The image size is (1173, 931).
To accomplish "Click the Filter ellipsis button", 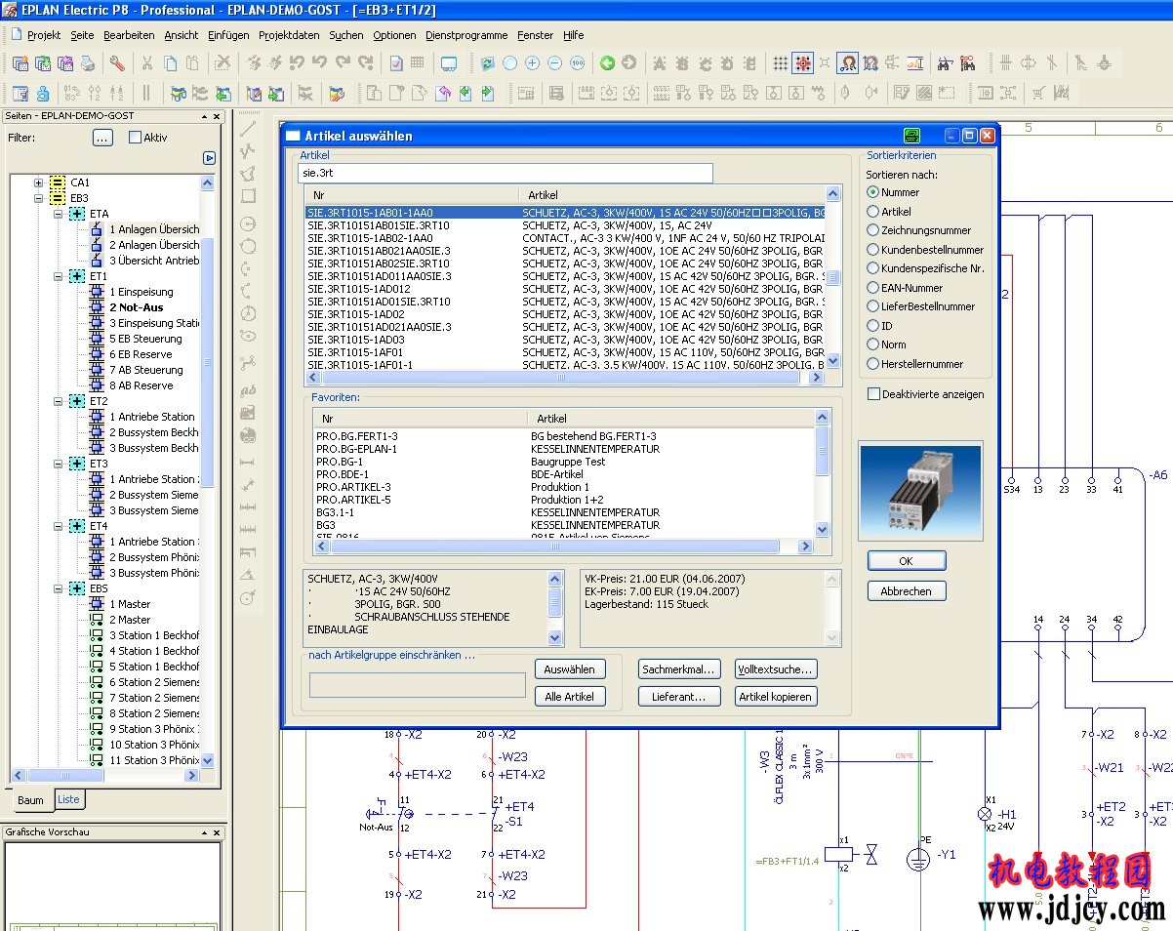I will 103,138.
